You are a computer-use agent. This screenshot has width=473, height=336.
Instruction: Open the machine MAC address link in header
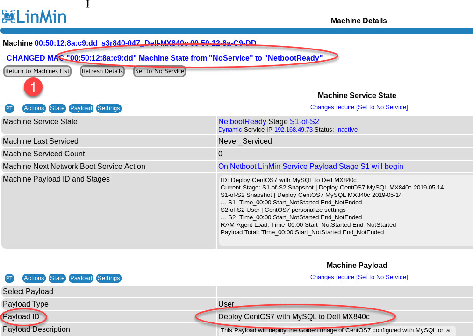(x=66, y=43)
